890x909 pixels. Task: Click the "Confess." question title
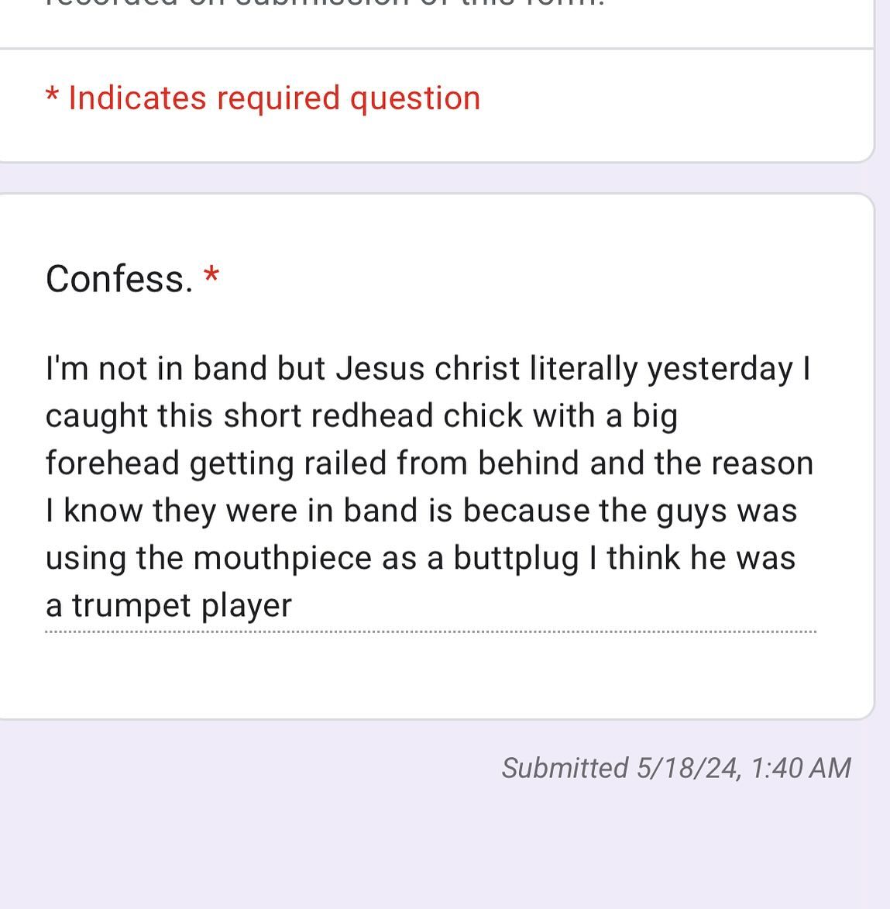119,279
